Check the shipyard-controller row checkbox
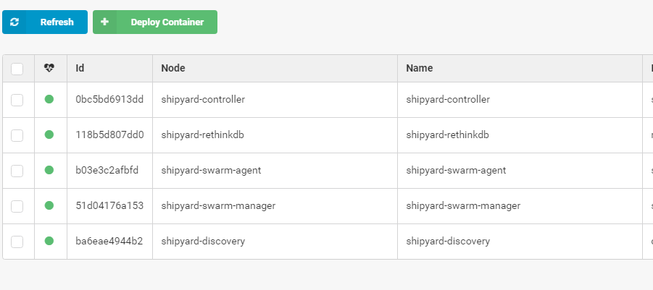The height and width of the screenshot is (290, 653). click(x=17, y=100)
